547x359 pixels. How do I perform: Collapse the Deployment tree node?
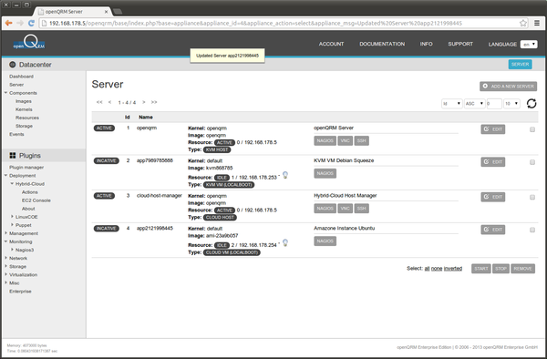click(6, 175)
